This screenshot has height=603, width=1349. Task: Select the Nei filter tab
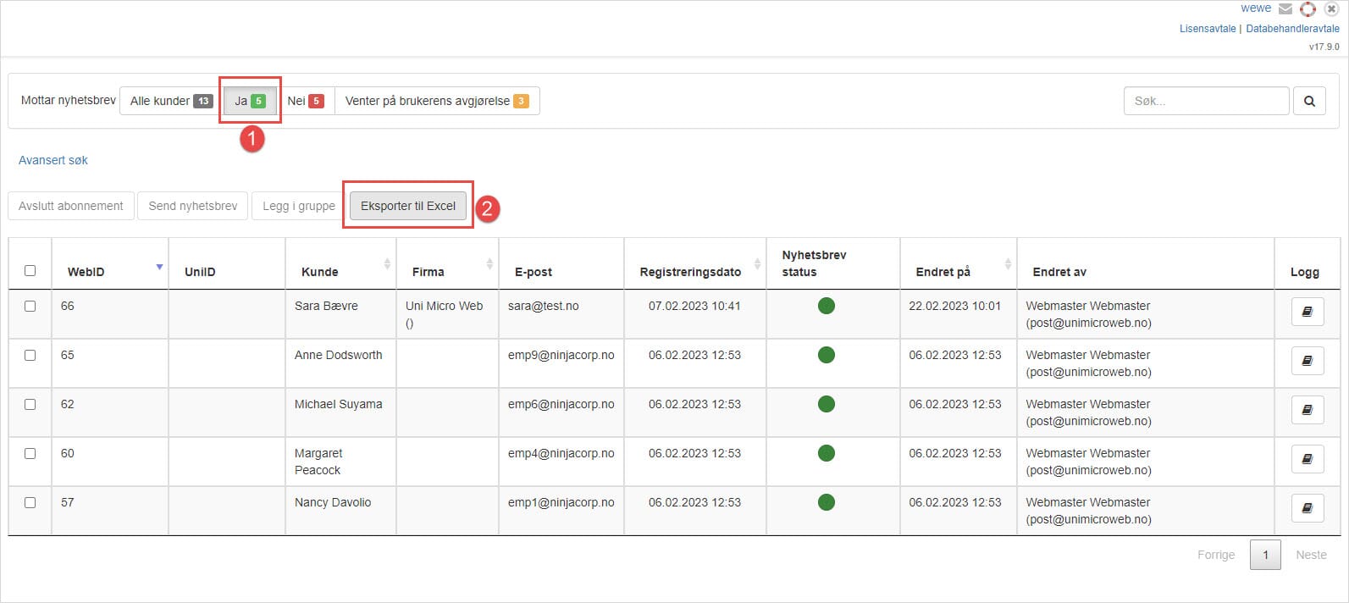click(x=305, y=101)
